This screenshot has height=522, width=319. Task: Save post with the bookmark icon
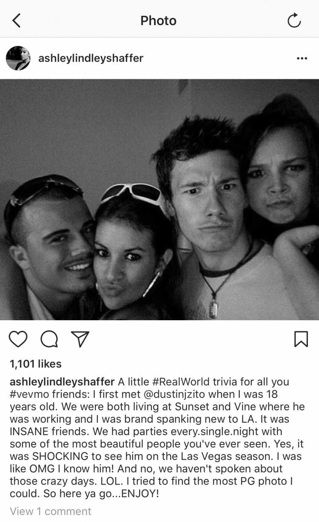pos(301,339)
